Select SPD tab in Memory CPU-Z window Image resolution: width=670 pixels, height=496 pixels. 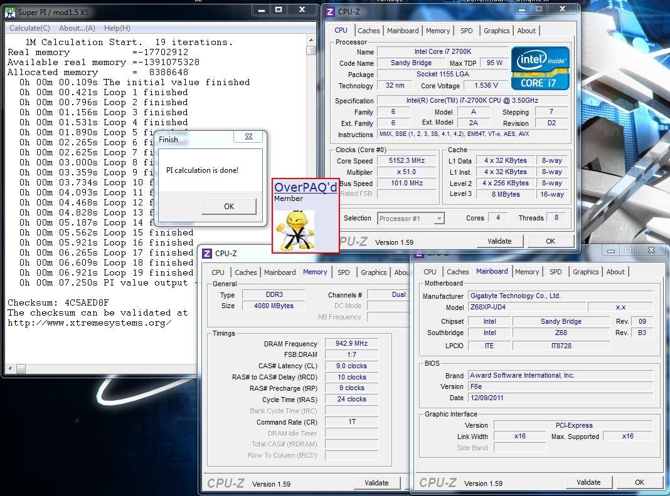coord(344,272)
